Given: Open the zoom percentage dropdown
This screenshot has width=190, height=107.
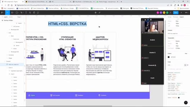Looking at the screenshot, I should 187,12.
